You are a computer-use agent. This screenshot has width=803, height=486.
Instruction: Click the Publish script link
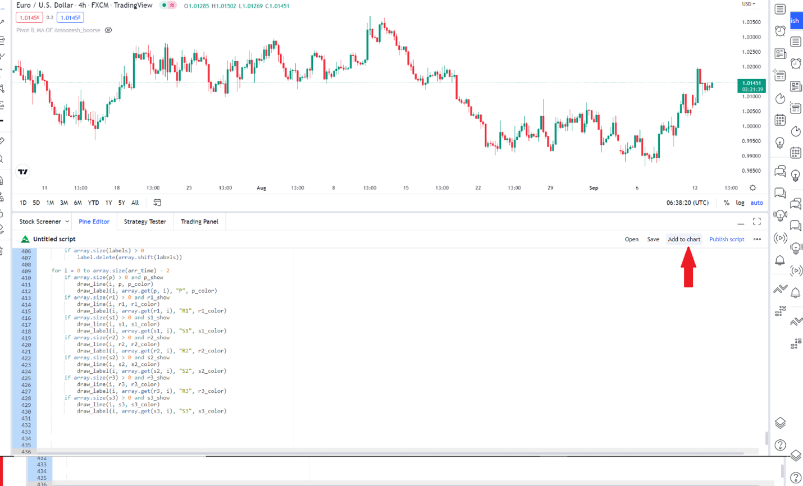[726, 239]
